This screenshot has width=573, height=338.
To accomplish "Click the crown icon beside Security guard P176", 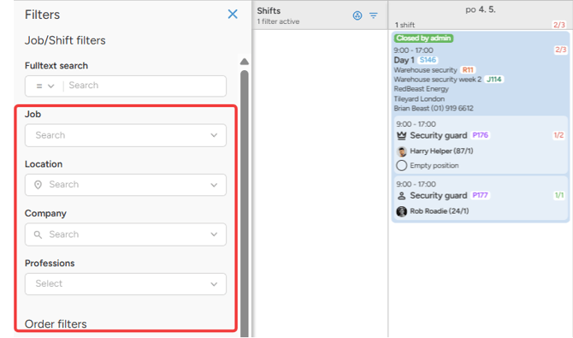I will pyautogui.click(x=402, y=136).
